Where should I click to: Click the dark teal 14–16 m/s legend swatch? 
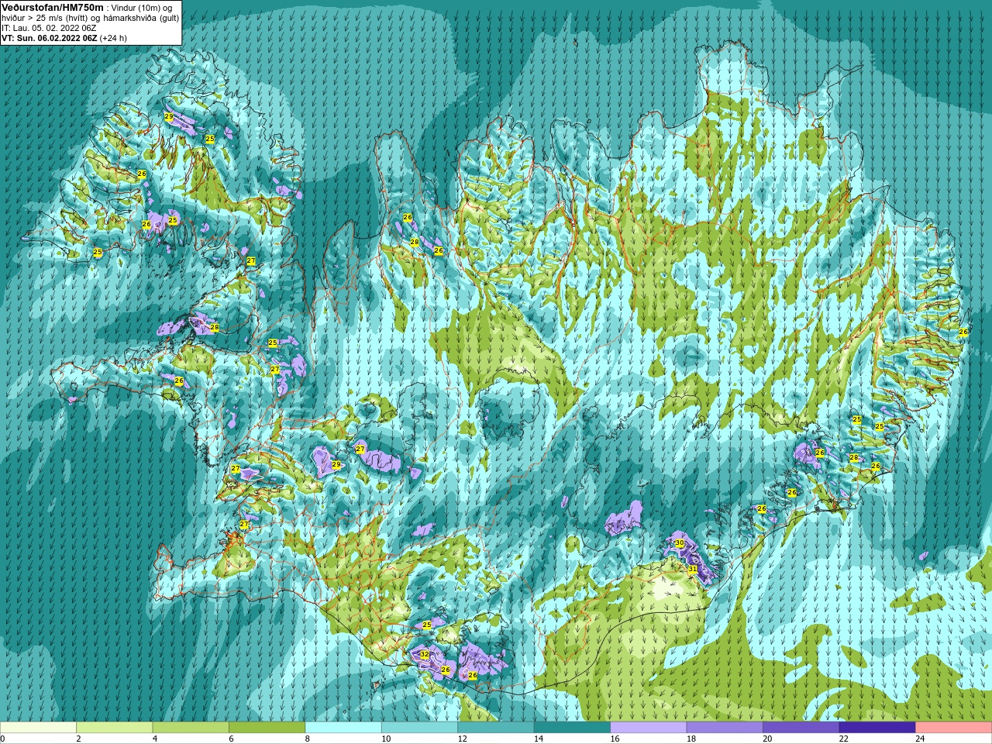[x=572, y=728]
